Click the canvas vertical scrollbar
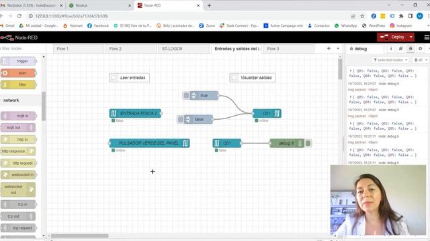Viewport: 430px width, 241px height. tap(341, 69)
